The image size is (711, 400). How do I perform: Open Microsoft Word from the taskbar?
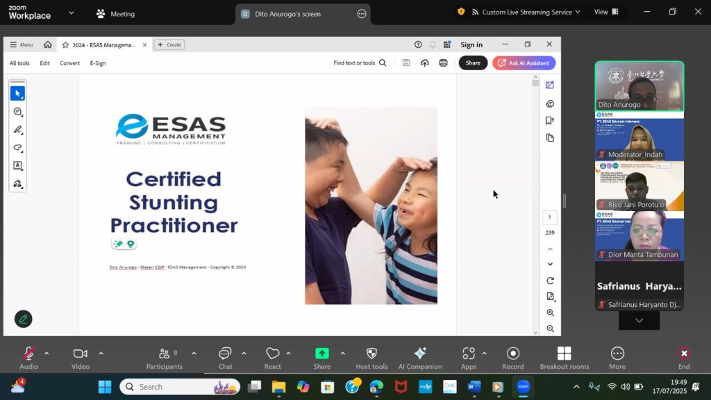pyautogui.click(x=474, y=387)
